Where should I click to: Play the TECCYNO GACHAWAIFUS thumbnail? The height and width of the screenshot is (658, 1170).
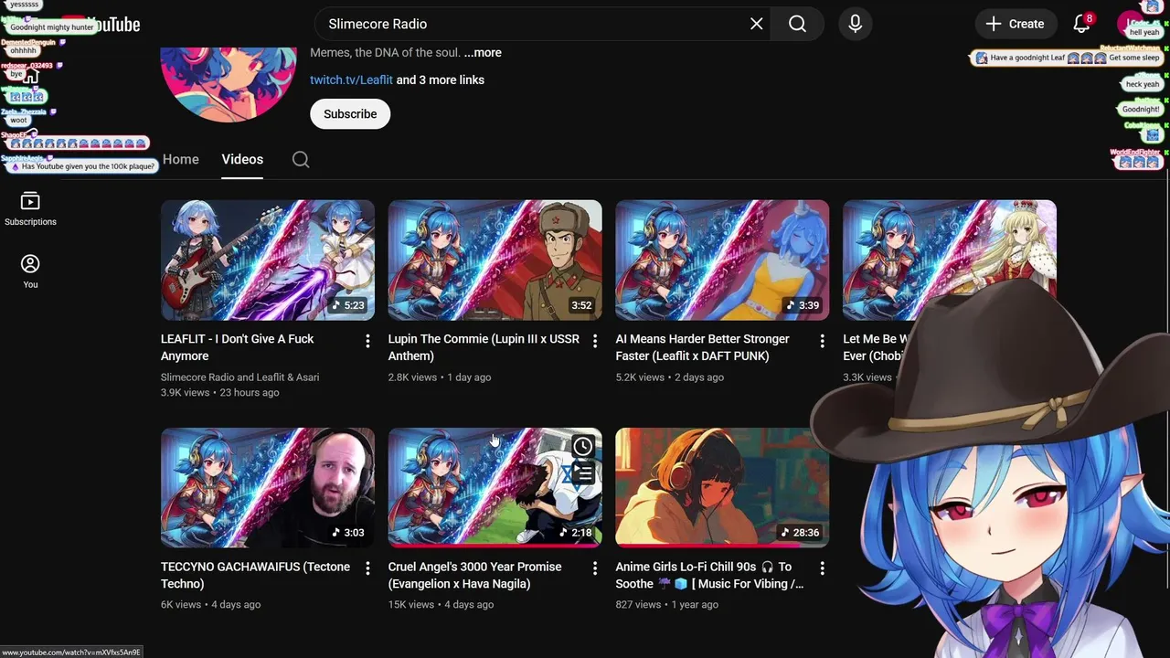coord(268,488)
